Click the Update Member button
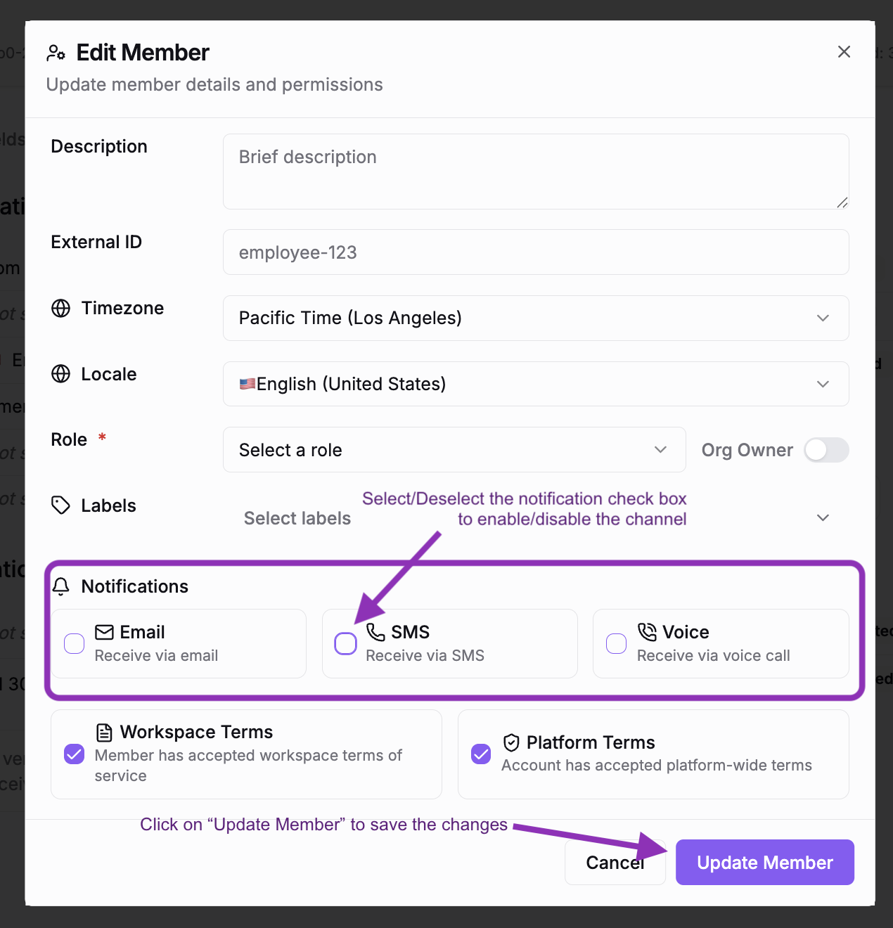 [764, 862]
